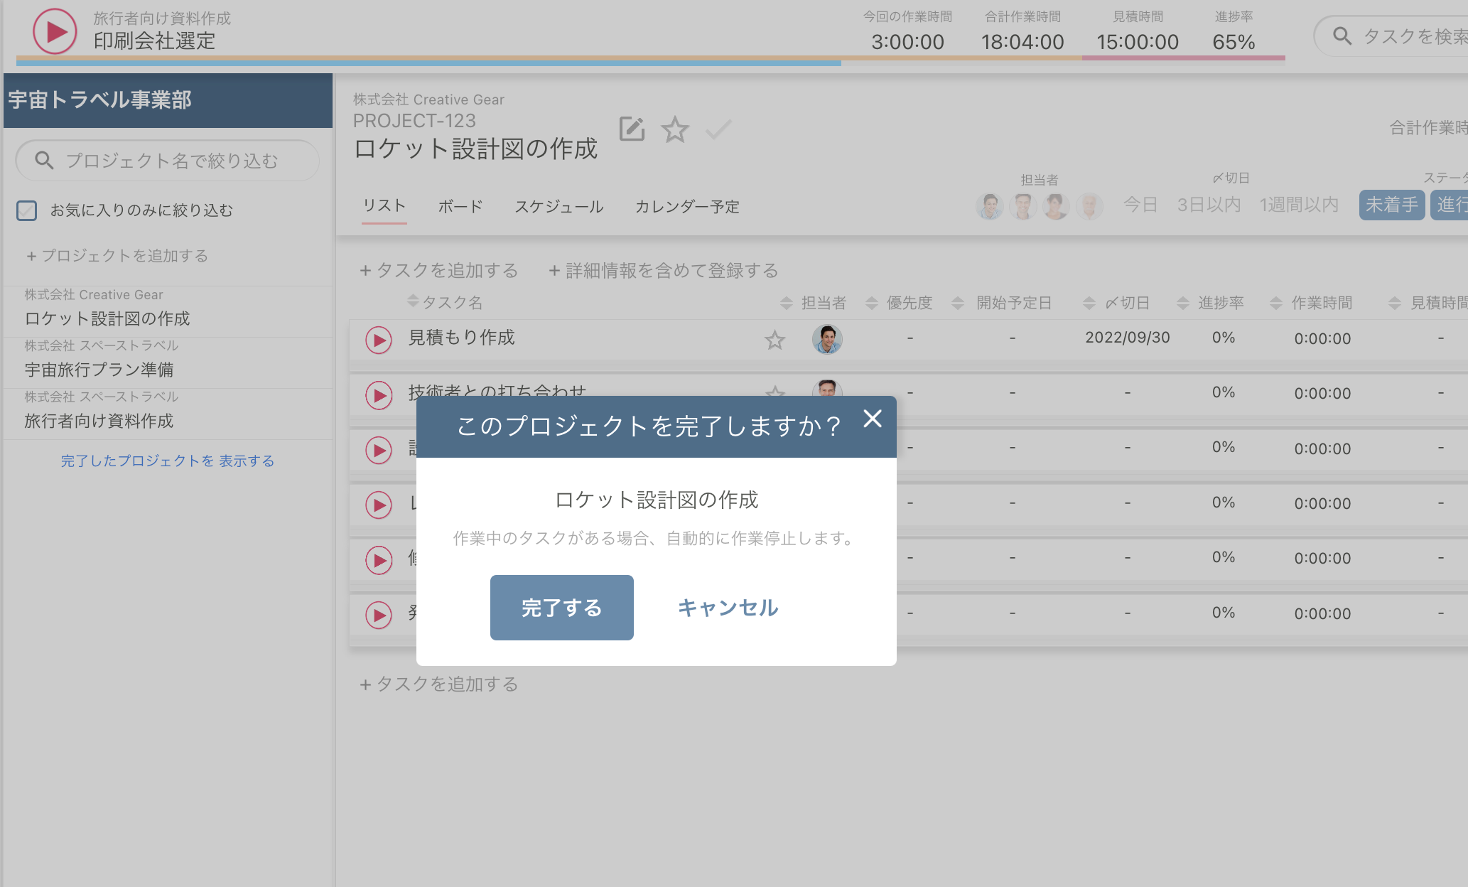1468x887 pixels.
Task: Open the スケジュール view tab
Action: pyautogui.click(x=559, y=207)
